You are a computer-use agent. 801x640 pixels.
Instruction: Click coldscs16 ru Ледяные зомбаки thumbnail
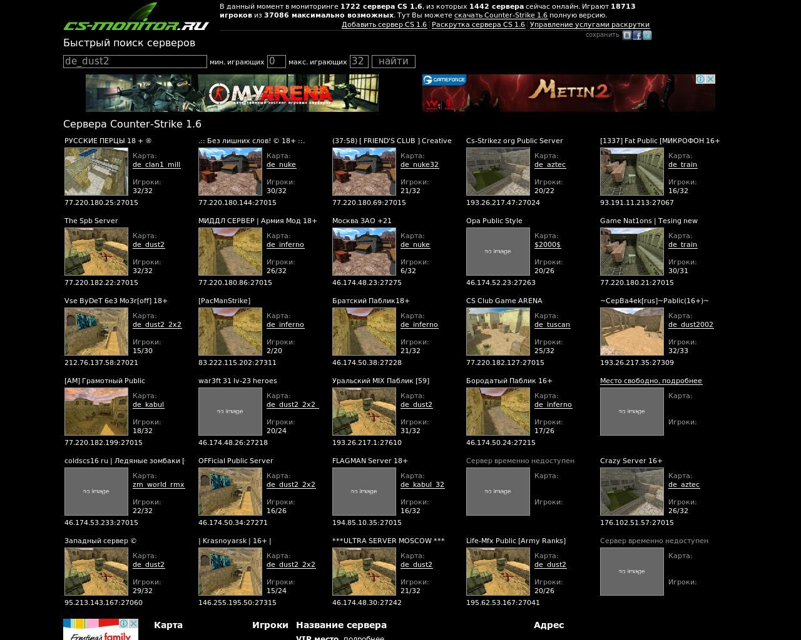coord(96,491)
